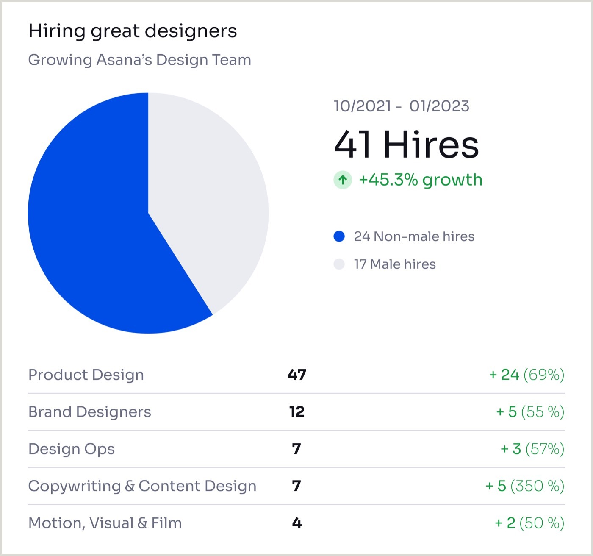The height and width of the screenshot is (556, 593).
Task: Click the '41 Hires' headline
Action: click(x=407, y=145)
